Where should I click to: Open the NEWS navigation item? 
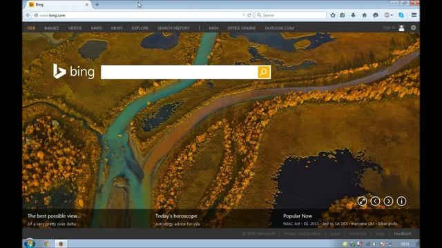[117, 28]
